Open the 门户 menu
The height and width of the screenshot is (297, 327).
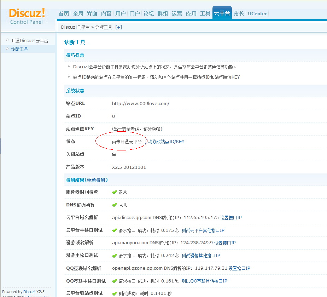[x=135, y=13]
